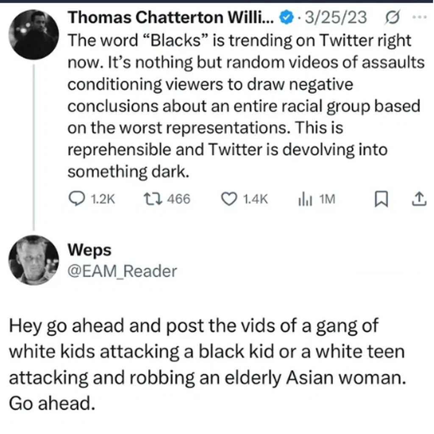Click the circle-slash icon beside the date

(x=388, y=18)
